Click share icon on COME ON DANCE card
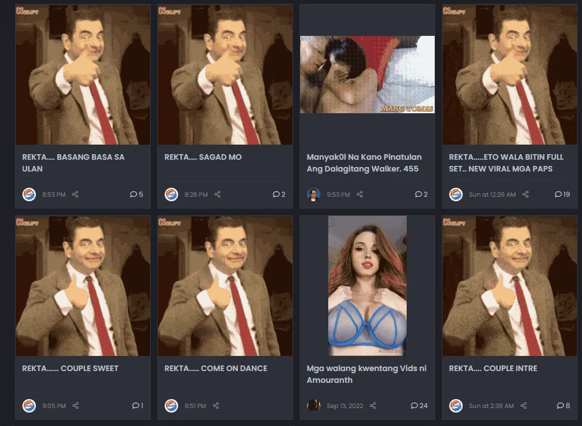The height and width of the screenshot is (426, 582). (x=216, y=406)
